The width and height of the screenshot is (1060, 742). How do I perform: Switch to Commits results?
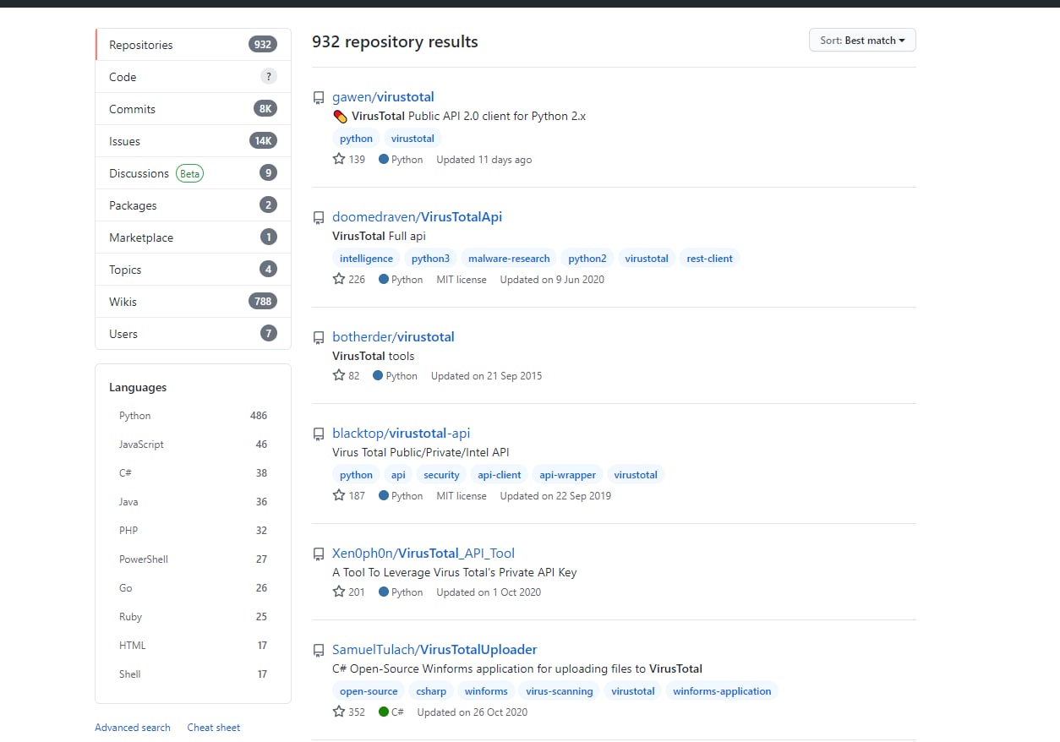pos(193,109)
